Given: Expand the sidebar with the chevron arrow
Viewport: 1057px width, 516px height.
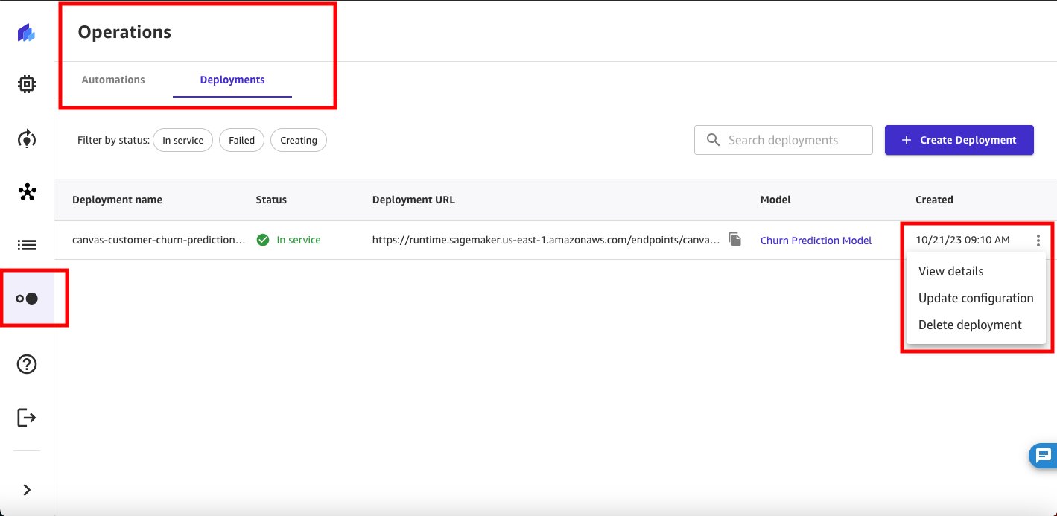Looking at the screenshot, I should click(x=27, y=490).
